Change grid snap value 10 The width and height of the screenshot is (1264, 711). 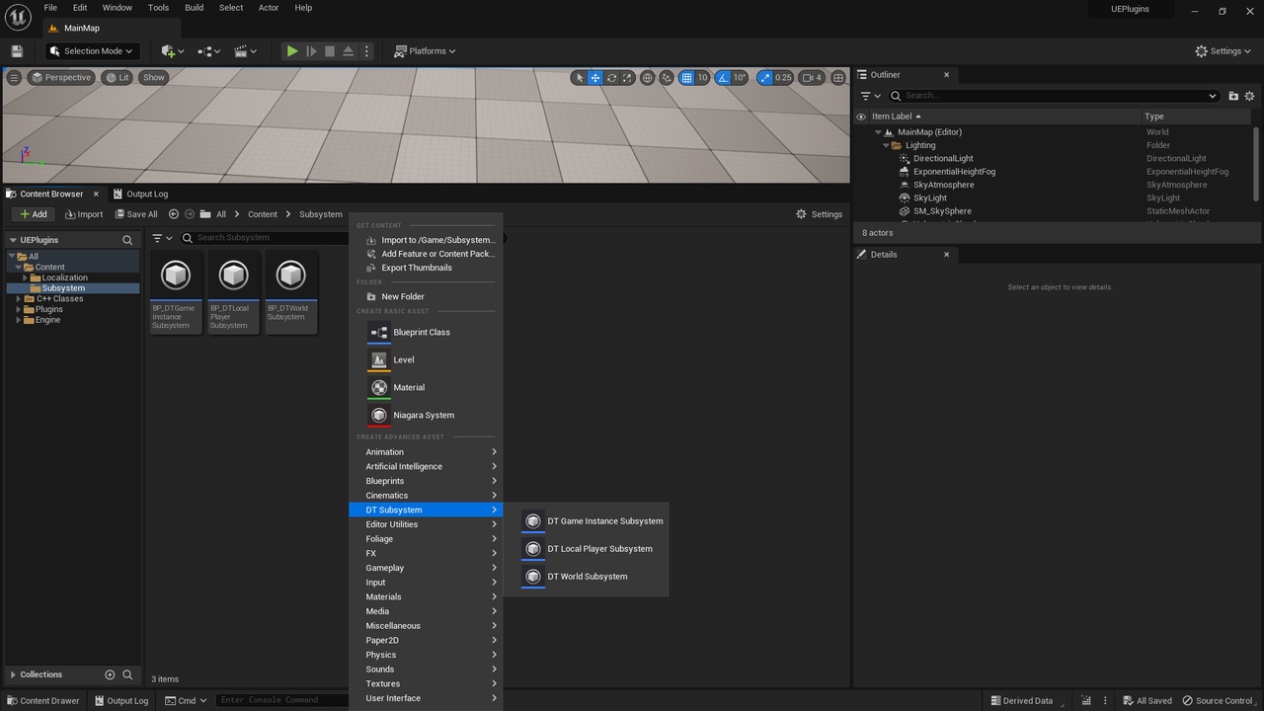[x=702, y=77]
